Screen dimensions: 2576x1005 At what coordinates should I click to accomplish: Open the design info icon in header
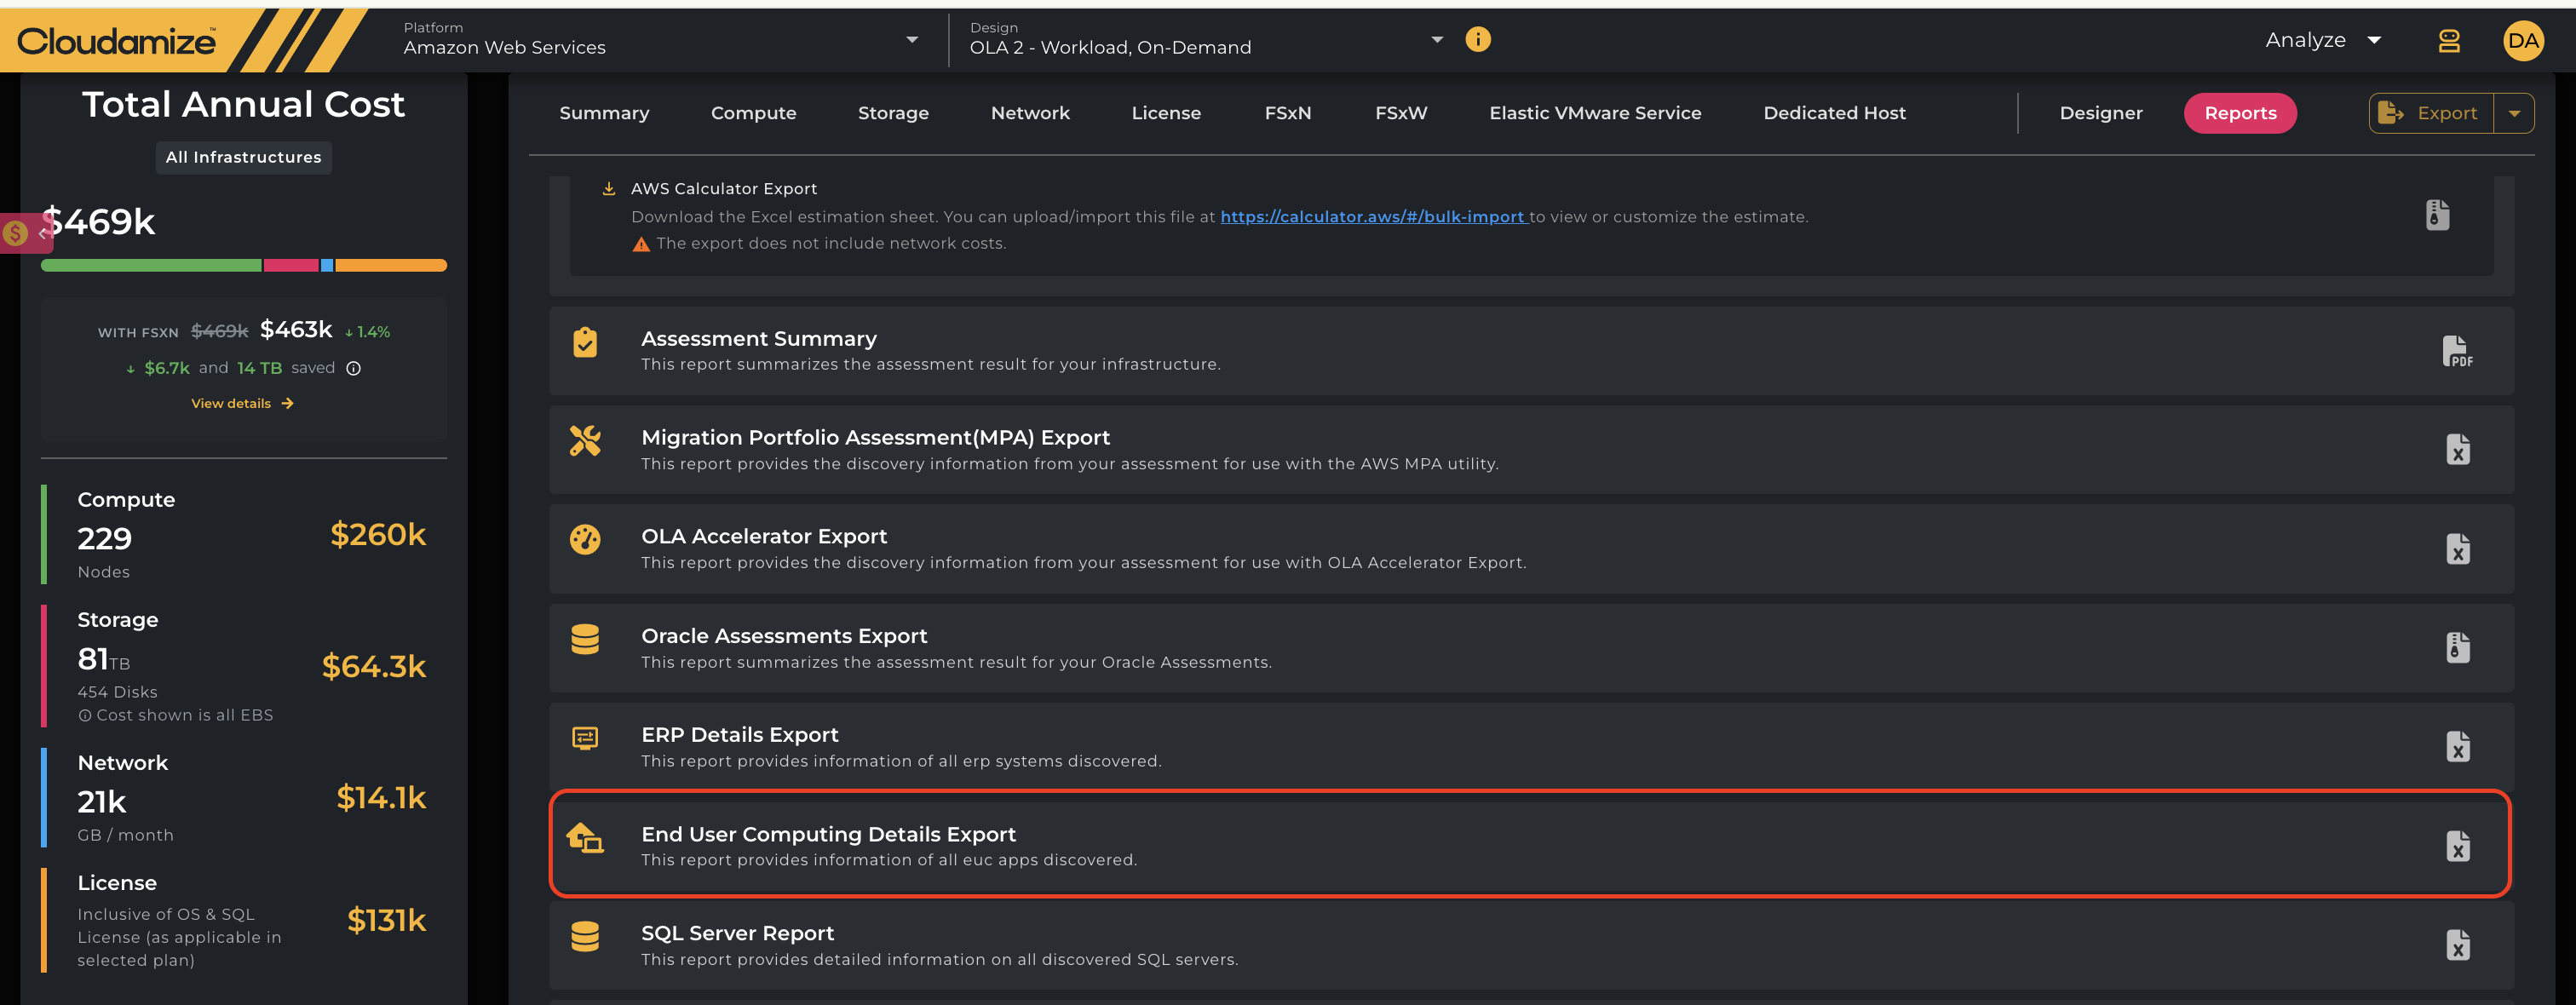1477,39
